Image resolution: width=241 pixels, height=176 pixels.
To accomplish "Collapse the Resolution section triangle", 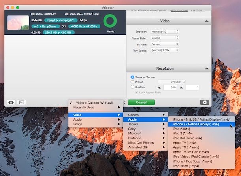I will pyautogui.click(x=206, y=68).
